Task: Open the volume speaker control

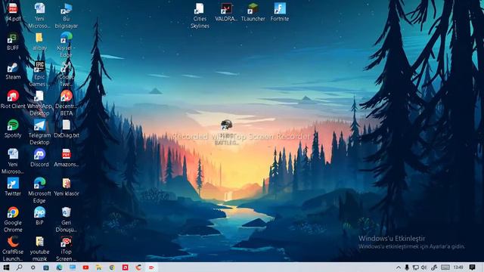Action: pyautogui.click(x=423, y=267)
